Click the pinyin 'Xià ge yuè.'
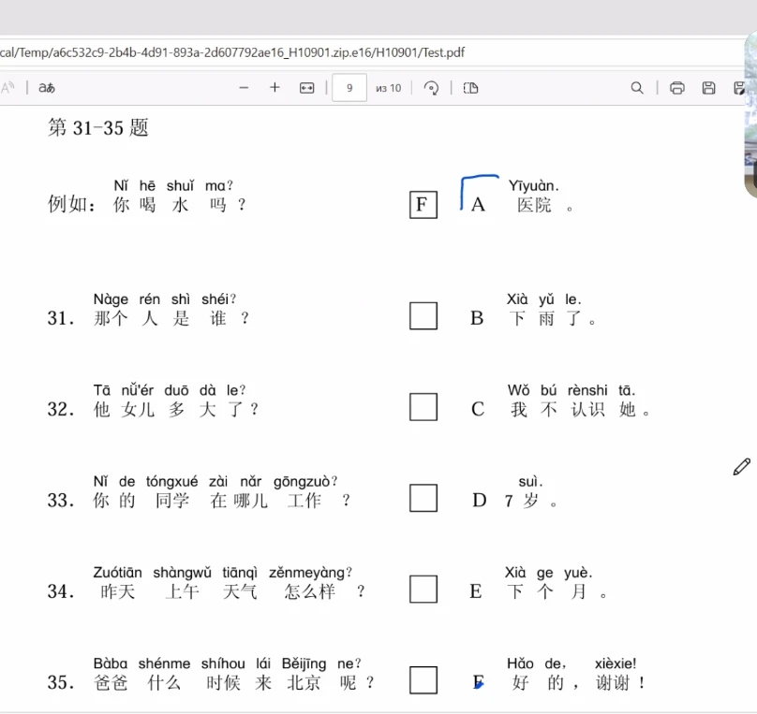 click(x=548, y=573)
